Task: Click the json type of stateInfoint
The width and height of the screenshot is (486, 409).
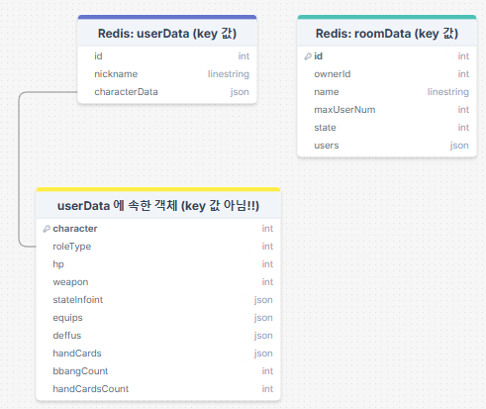Action: tap(263, 300)
